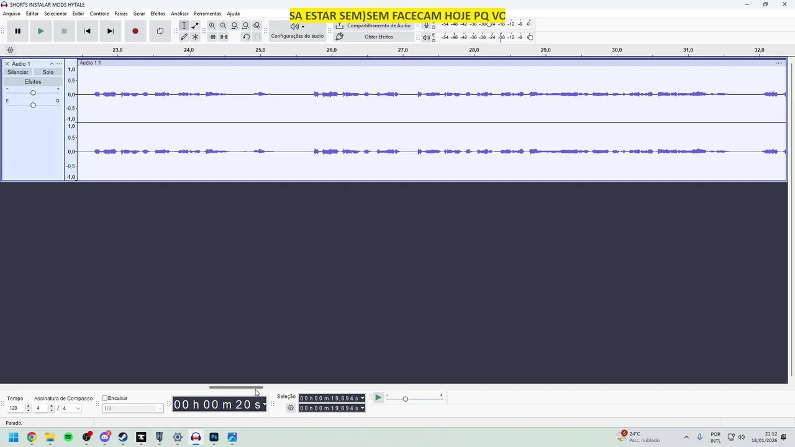The height and width of the screenshot is (447, 795).
Task: Start recording with the red Record button
Action: click(135, 31)
